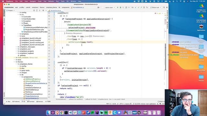The height and width of the screenshot is (116, 207).
Task: Open Dropbox menu bar icon
Action: pyautogui.click(x=139, y=1)
